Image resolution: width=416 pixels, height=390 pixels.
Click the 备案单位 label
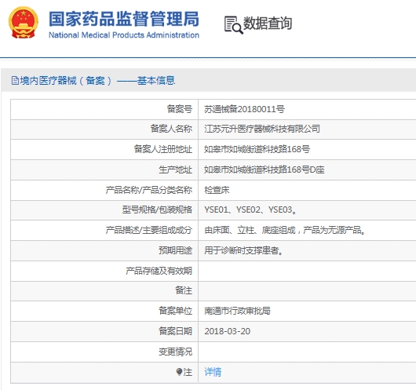175,311
